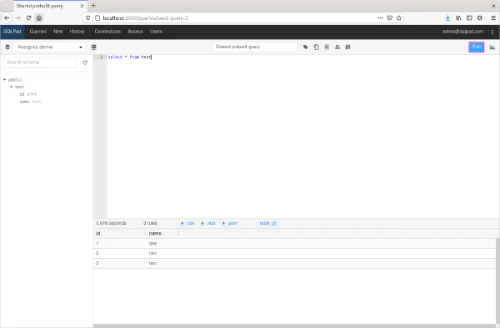Open the New menu item

tap(58, 32)
